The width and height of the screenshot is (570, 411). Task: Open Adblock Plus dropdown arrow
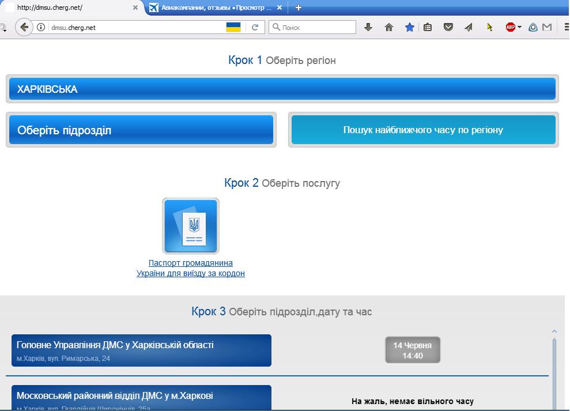pos(519,27)
